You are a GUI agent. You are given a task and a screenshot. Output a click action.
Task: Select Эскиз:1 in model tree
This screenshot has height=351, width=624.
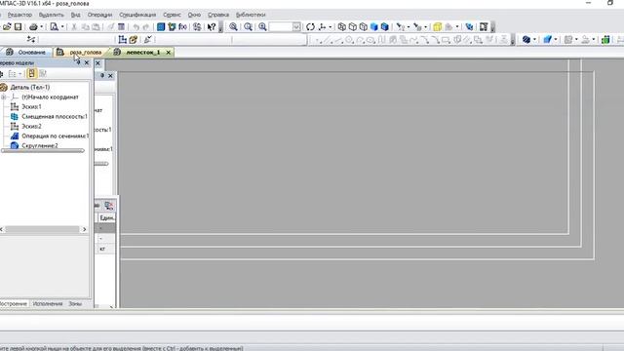click(x=31, y=106)
